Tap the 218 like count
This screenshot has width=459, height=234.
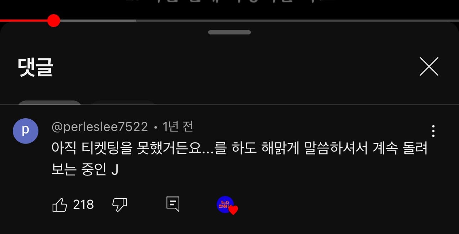84,205
